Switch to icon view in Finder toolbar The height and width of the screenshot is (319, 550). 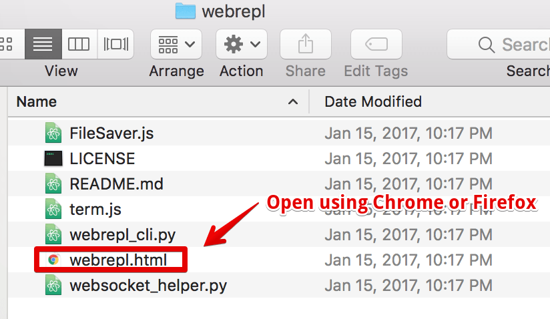(9, 44)
